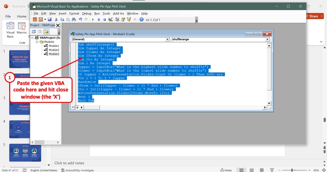The image size is (327, 172).
Task: Open the Edit menu
Action: click(x=44, y=13)
